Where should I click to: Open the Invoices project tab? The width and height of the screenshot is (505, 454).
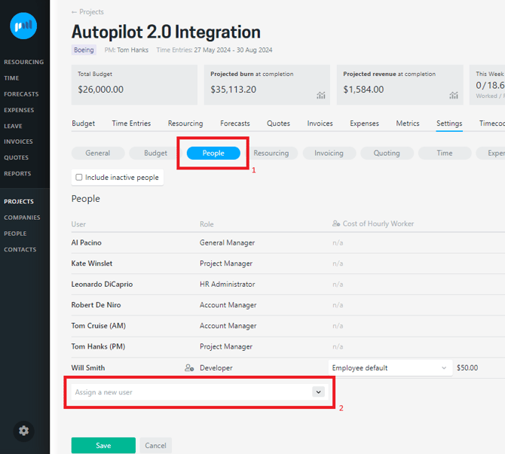click(320, 123)
